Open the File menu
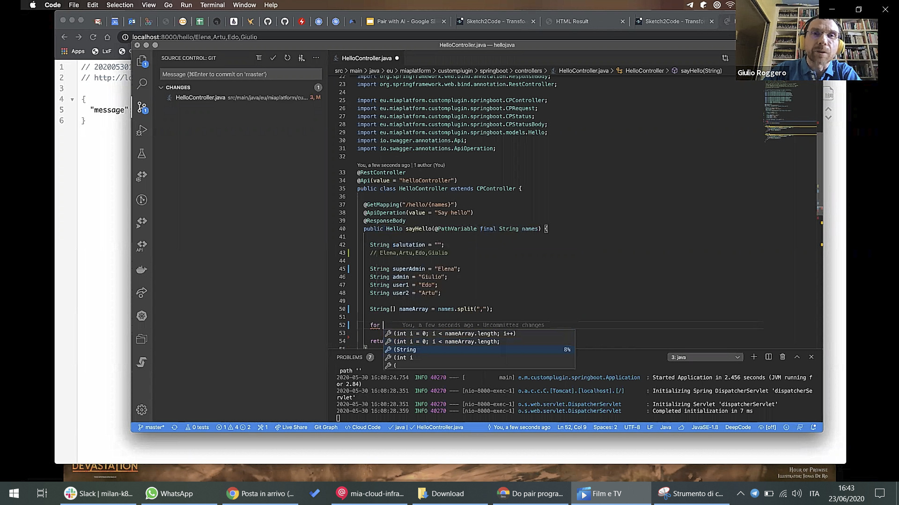 (x=74, y=5)
